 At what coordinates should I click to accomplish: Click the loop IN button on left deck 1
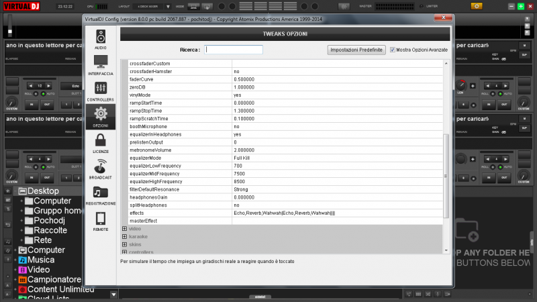click(32, 105)
